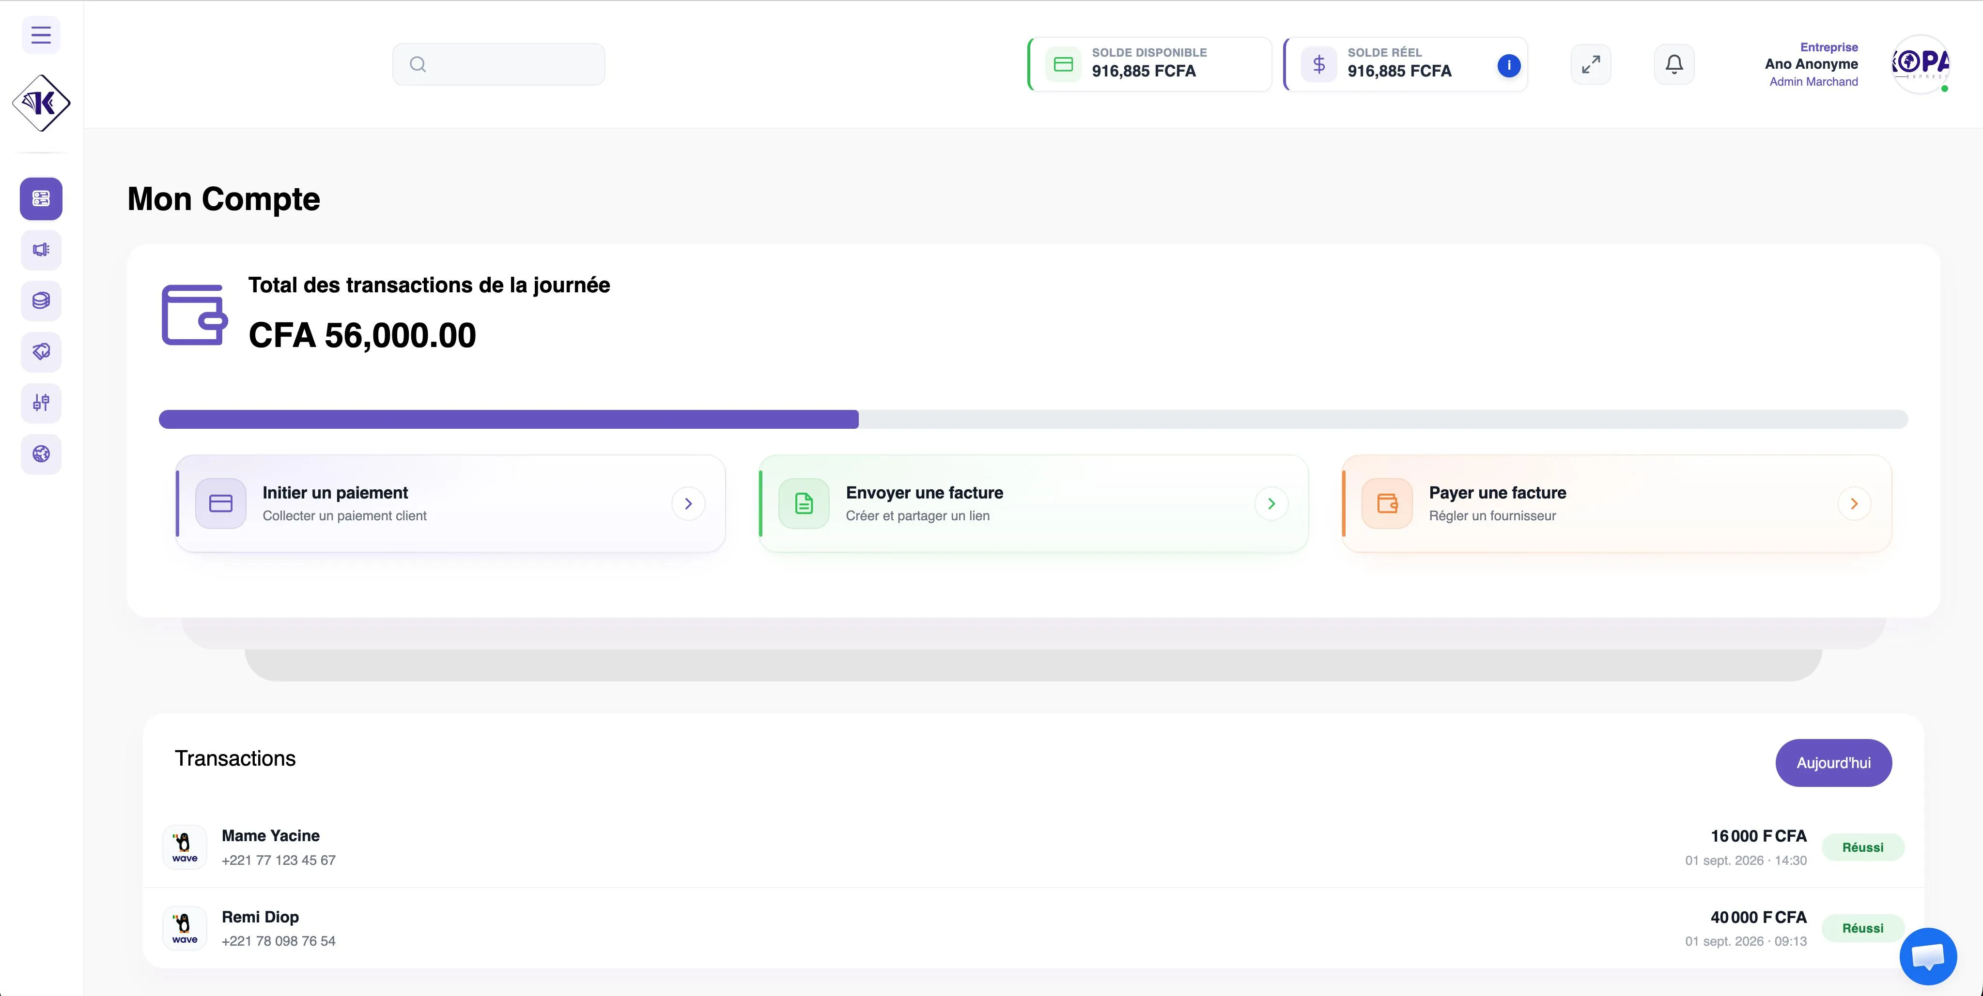Click the Admin Marchand role label
1983x996 pixels.
1813,81
